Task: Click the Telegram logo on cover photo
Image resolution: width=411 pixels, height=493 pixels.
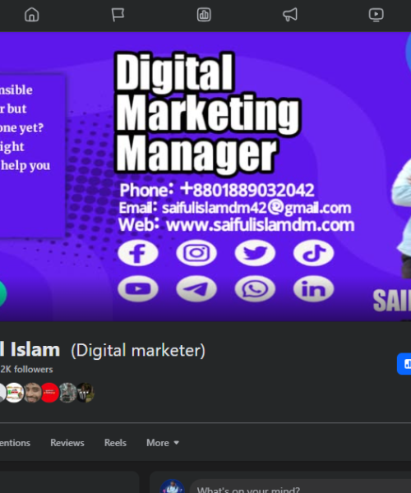Action: click(196, 288)
